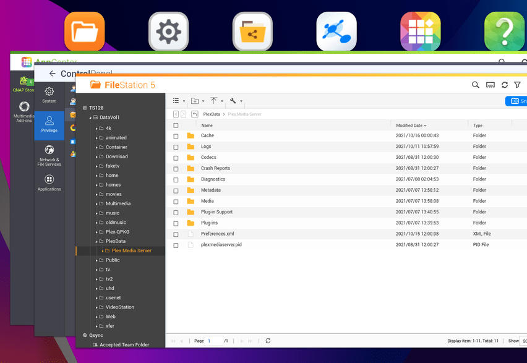The width and height of the screenshot is (527, 363).
Task: Open the filter funnel icon in File Station
Action: 517,85
